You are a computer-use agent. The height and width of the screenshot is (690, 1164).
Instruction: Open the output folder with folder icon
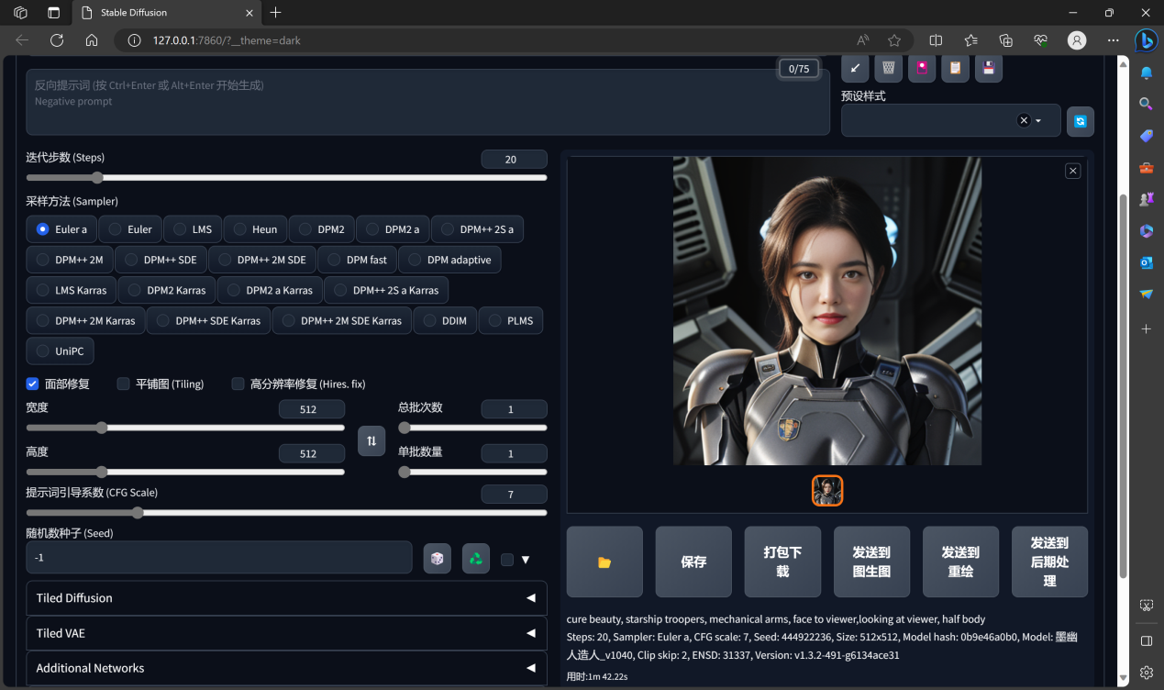[604, 562]
